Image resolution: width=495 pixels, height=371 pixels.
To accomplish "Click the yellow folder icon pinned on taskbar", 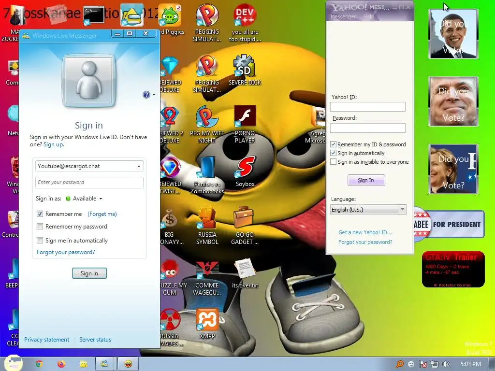I will coord(84,364).
